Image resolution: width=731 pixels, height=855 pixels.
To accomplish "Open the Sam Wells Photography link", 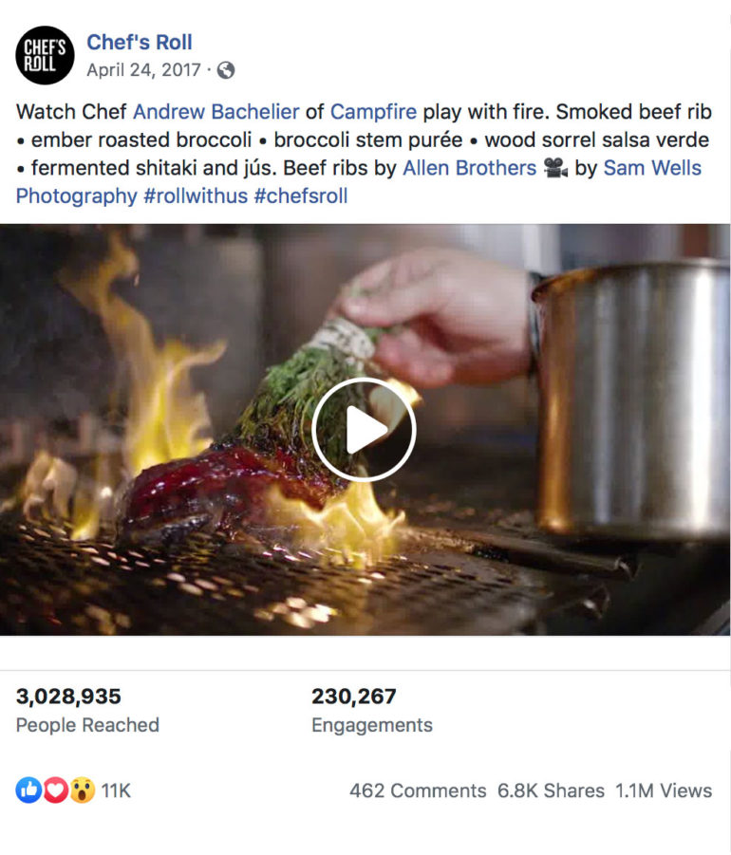I will (x=359, y=182).
